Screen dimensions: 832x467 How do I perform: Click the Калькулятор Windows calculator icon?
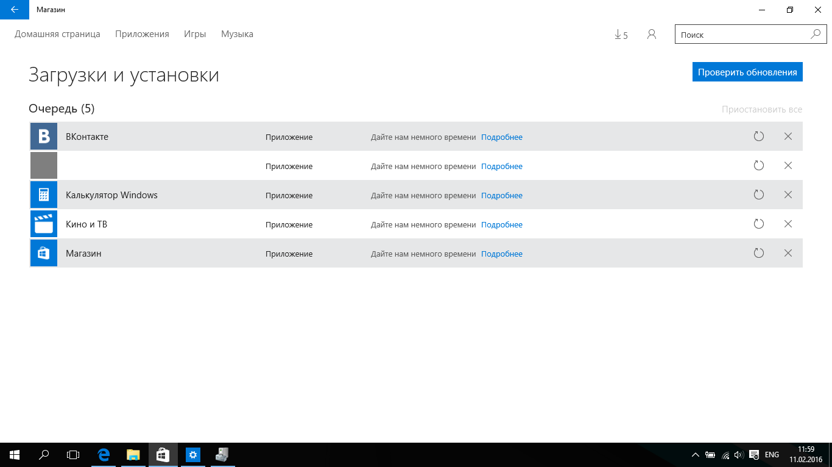(44, 195)
